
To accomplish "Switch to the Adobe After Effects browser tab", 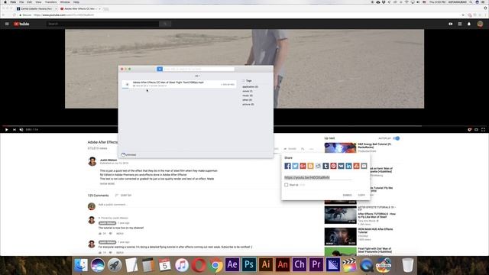I will pyautogui.click(x=79, y=8).
